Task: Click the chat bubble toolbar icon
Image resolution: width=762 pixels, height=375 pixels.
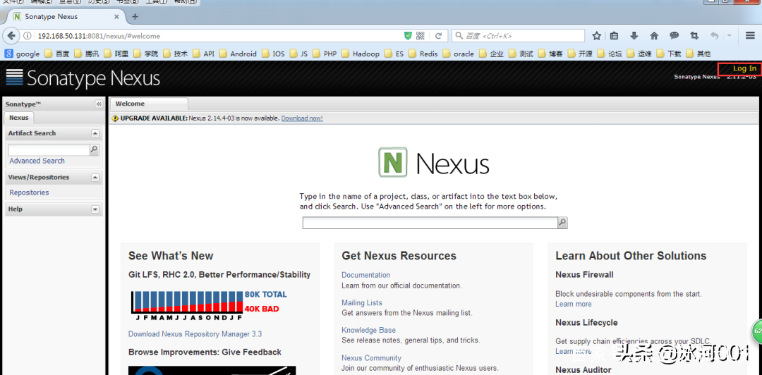Action: [x=674, y=35]
